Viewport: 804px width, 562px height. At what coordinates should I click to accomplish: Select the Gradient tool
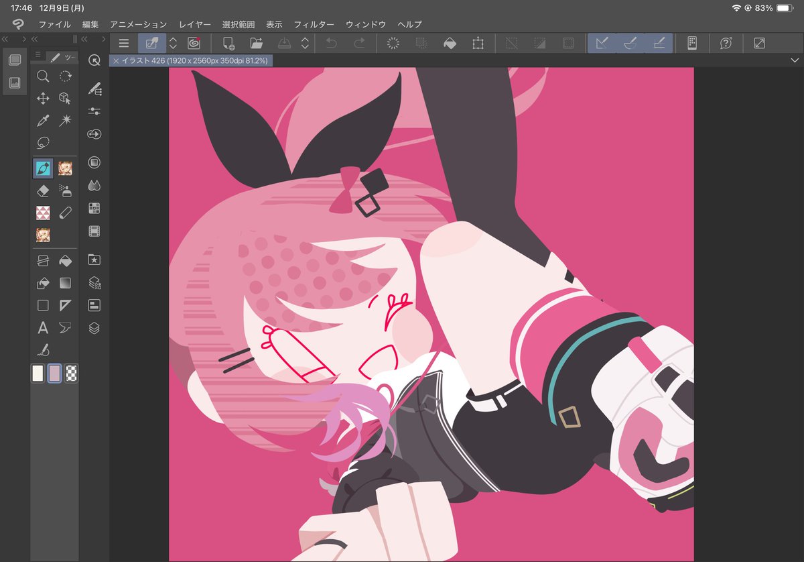[x=65, y=283]
